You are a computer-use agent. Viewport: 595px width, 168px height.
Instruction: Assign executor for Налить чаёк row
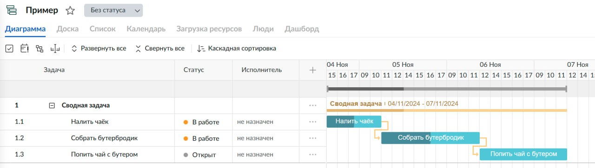click(255, 122)
